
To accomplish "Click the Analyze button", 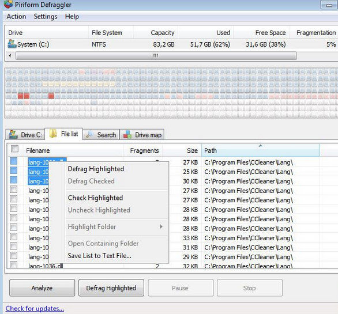I will tap(42, 288).
